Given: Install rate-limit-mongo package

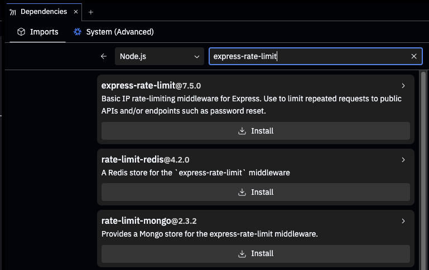Looking at the screenshot, I should tap(256, 254).
